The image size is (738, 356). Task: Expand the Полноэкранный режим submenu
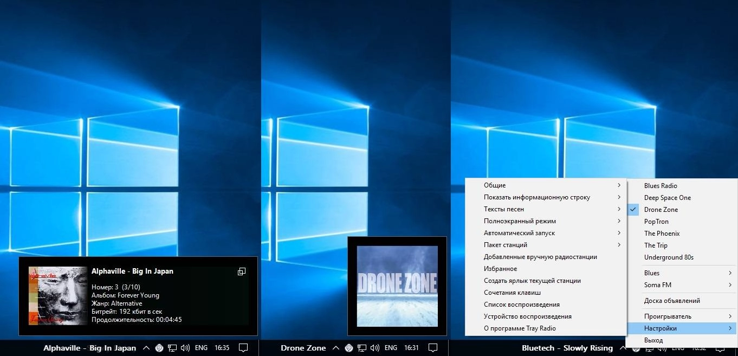coord(546,221)
